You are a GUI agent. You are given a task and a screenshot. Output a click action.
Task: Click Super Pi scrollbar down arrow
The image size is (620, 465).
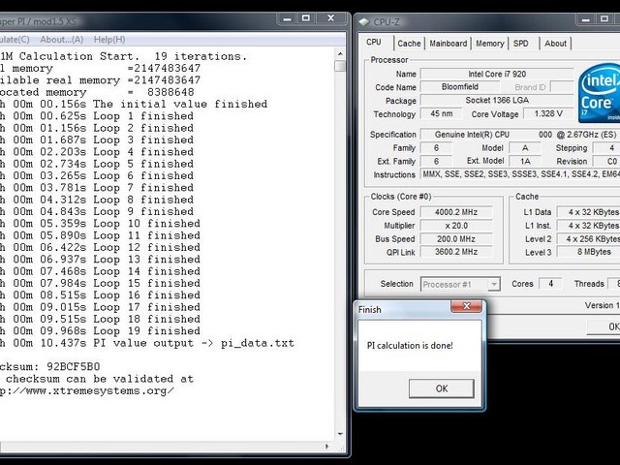point(340,434)
